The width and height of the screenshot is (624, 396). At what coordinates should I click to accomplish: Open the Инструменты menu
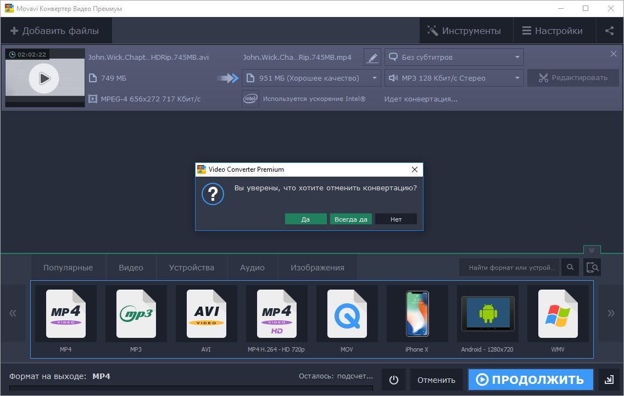466,31
